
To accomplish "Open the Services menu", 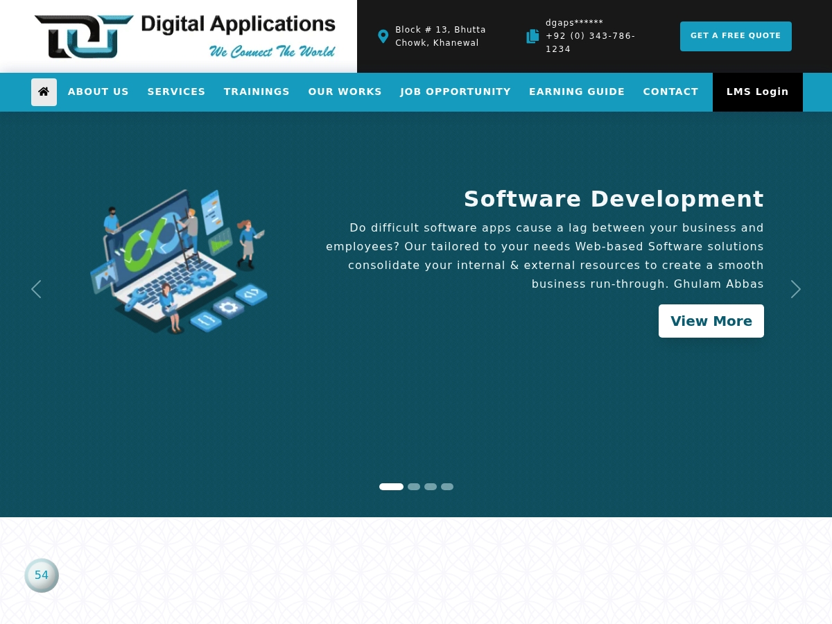I will [176, 92].
